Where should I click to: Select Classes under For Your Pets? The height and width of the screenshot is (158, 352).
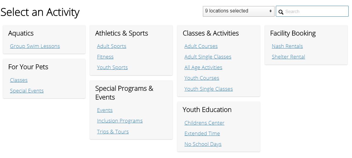(19, 80)
